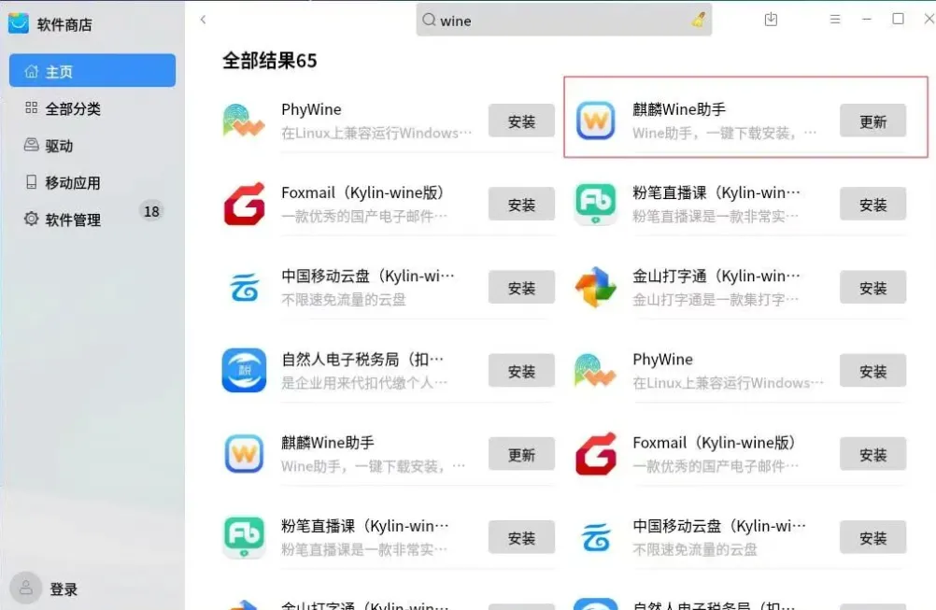936x610 pixels.
Task: Update the second 麒麟Wine助手 result
Action: pyautogui.click(x=521, y=455)
